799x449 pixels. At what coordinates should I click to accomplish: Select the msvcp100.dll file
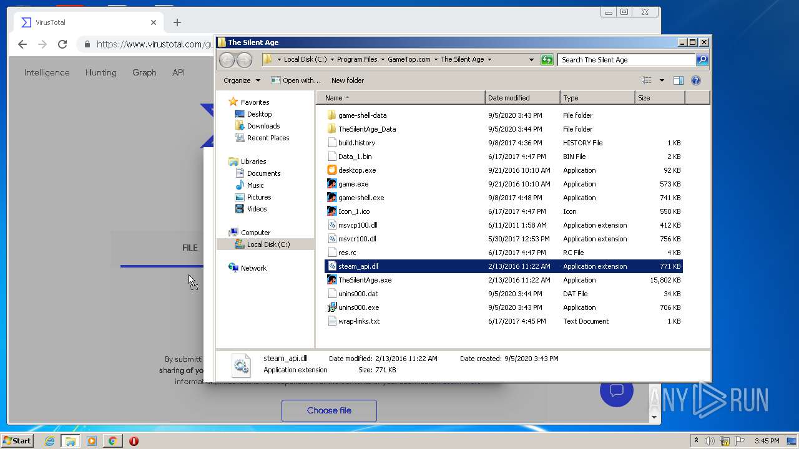point(504,225)
